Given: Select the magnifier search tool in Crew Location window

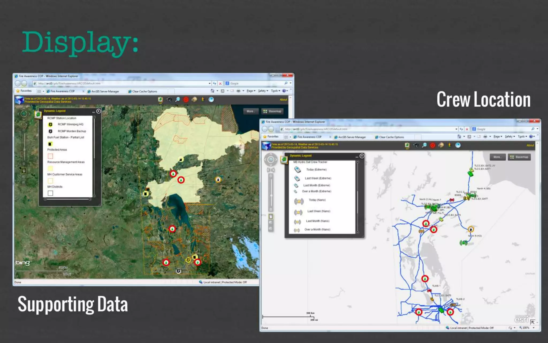Looking at the screenshot, I should click(x=424, y=145).
